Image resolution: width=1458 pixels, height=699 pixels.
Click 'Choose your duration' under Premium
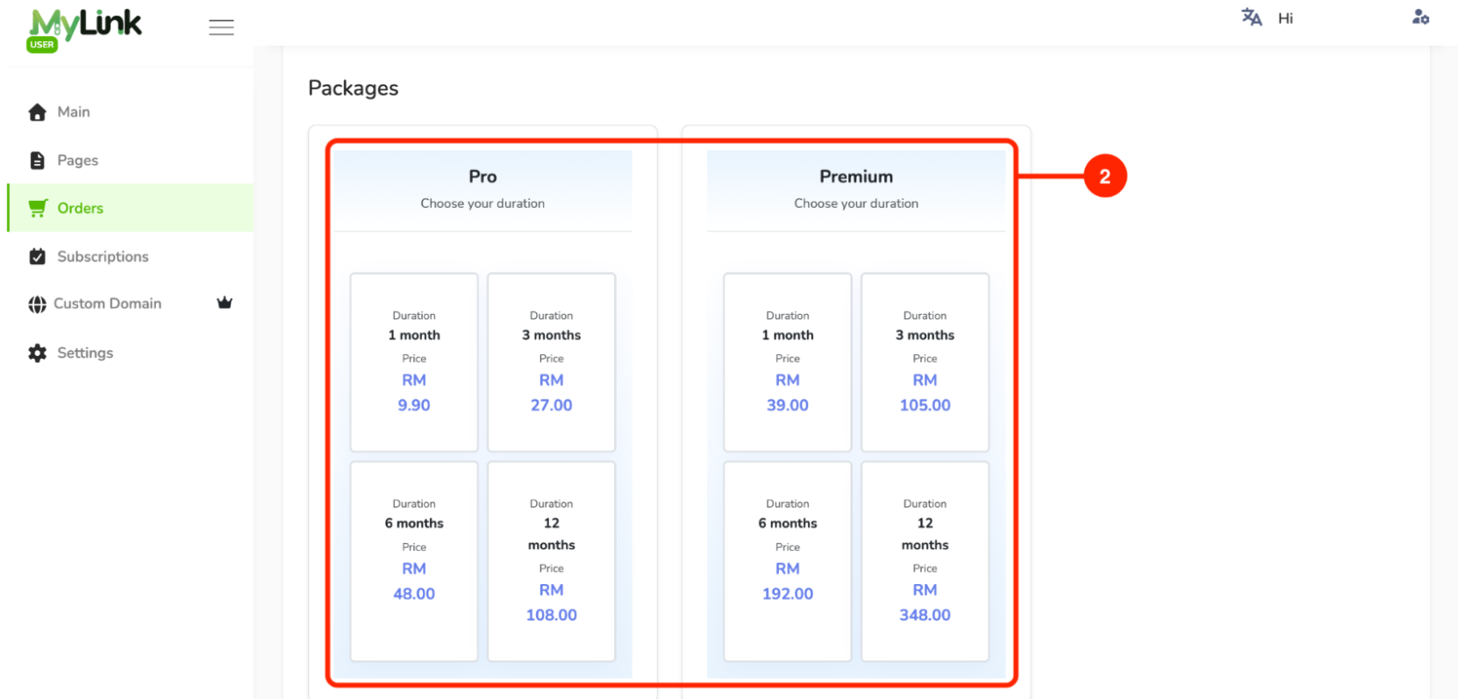(x=856, y=203)
